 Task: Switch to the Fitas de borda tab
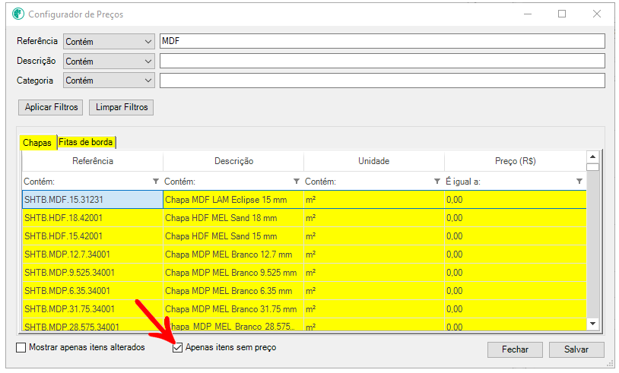point(86,142)
